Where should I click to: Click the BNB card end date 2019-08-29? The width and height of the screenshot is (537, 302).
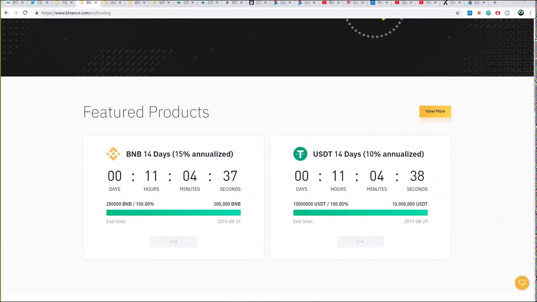229,221
